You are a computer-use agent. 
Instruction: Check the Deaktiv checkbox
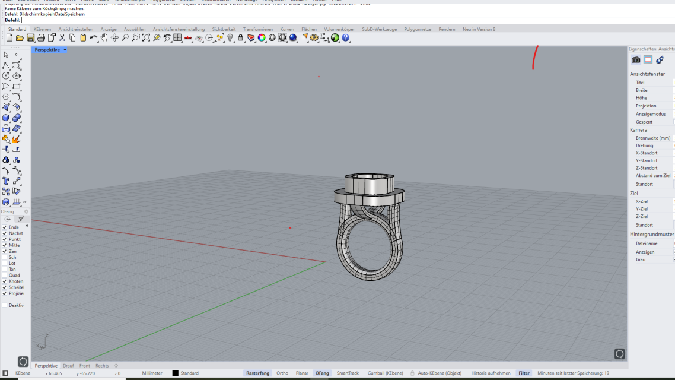click(5, 305)
